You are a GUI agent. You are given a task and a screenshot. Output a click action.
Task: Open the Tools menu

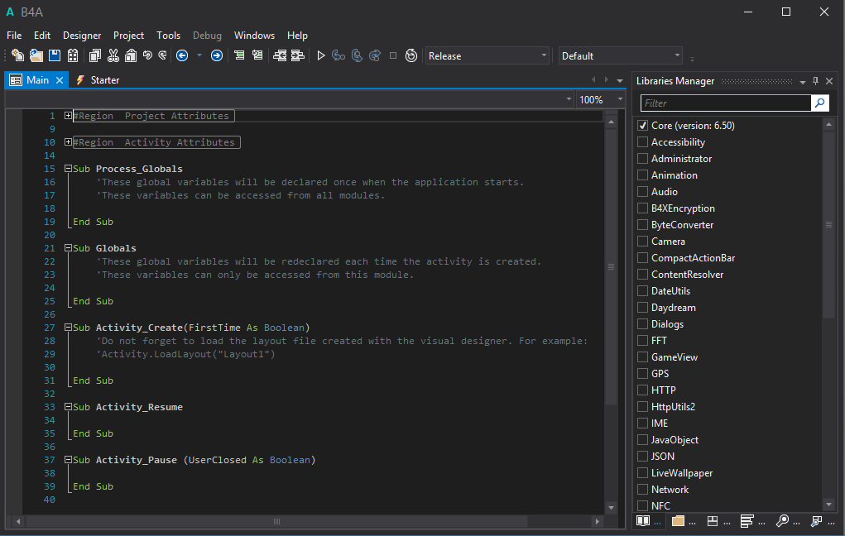[168, 36]
